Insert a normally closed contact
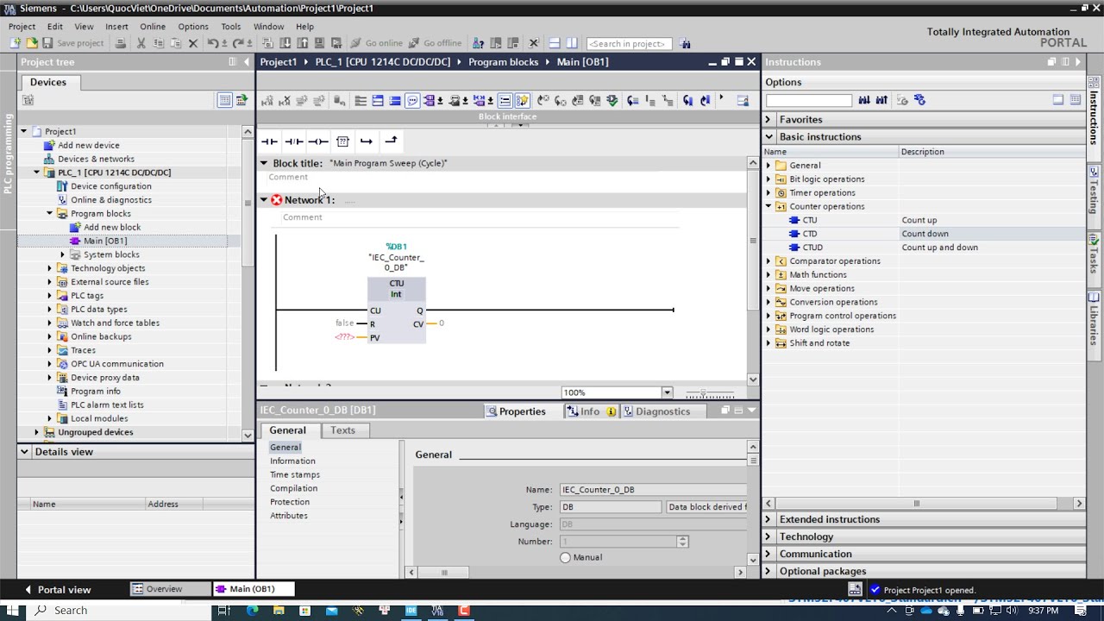Screen dimensions: 1104x621 point(294,141)
